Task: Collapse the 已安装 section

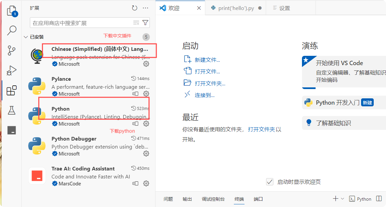Action: click(x=26, y=37)
